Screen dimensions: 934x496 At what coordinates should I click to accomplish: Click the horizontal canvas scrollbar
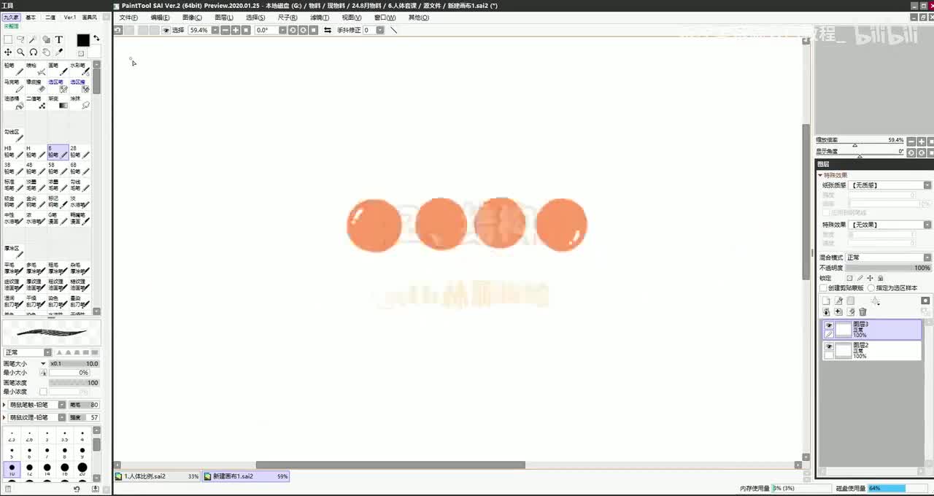pos(390,465)
